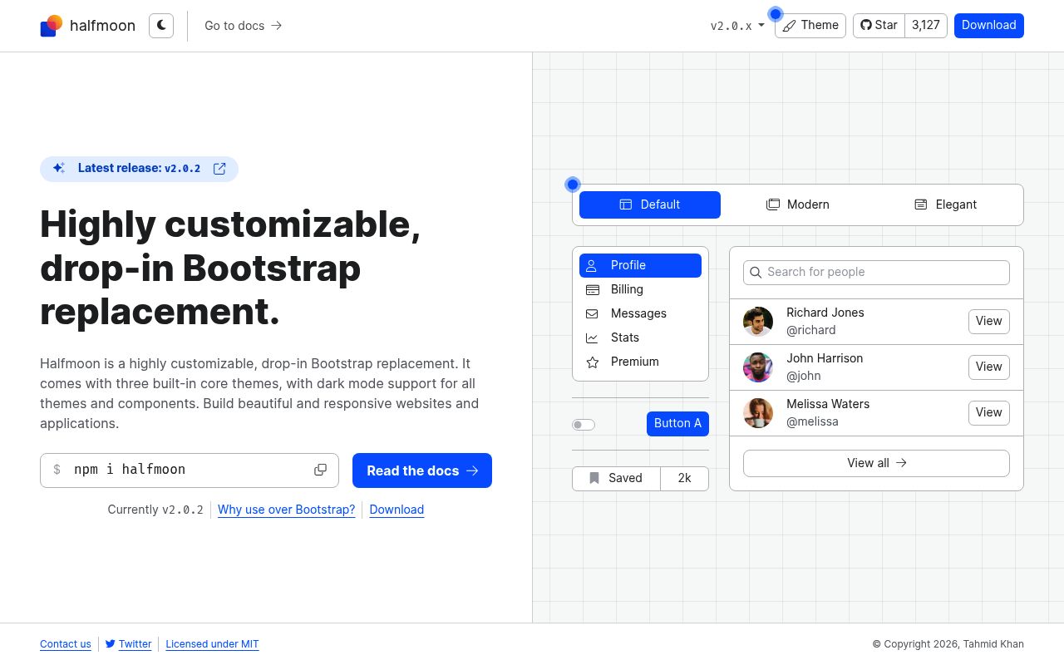Viewport: 1064px width, 665px height.
Task: Click Richard Jones' avatar
Action: (757, 322)
